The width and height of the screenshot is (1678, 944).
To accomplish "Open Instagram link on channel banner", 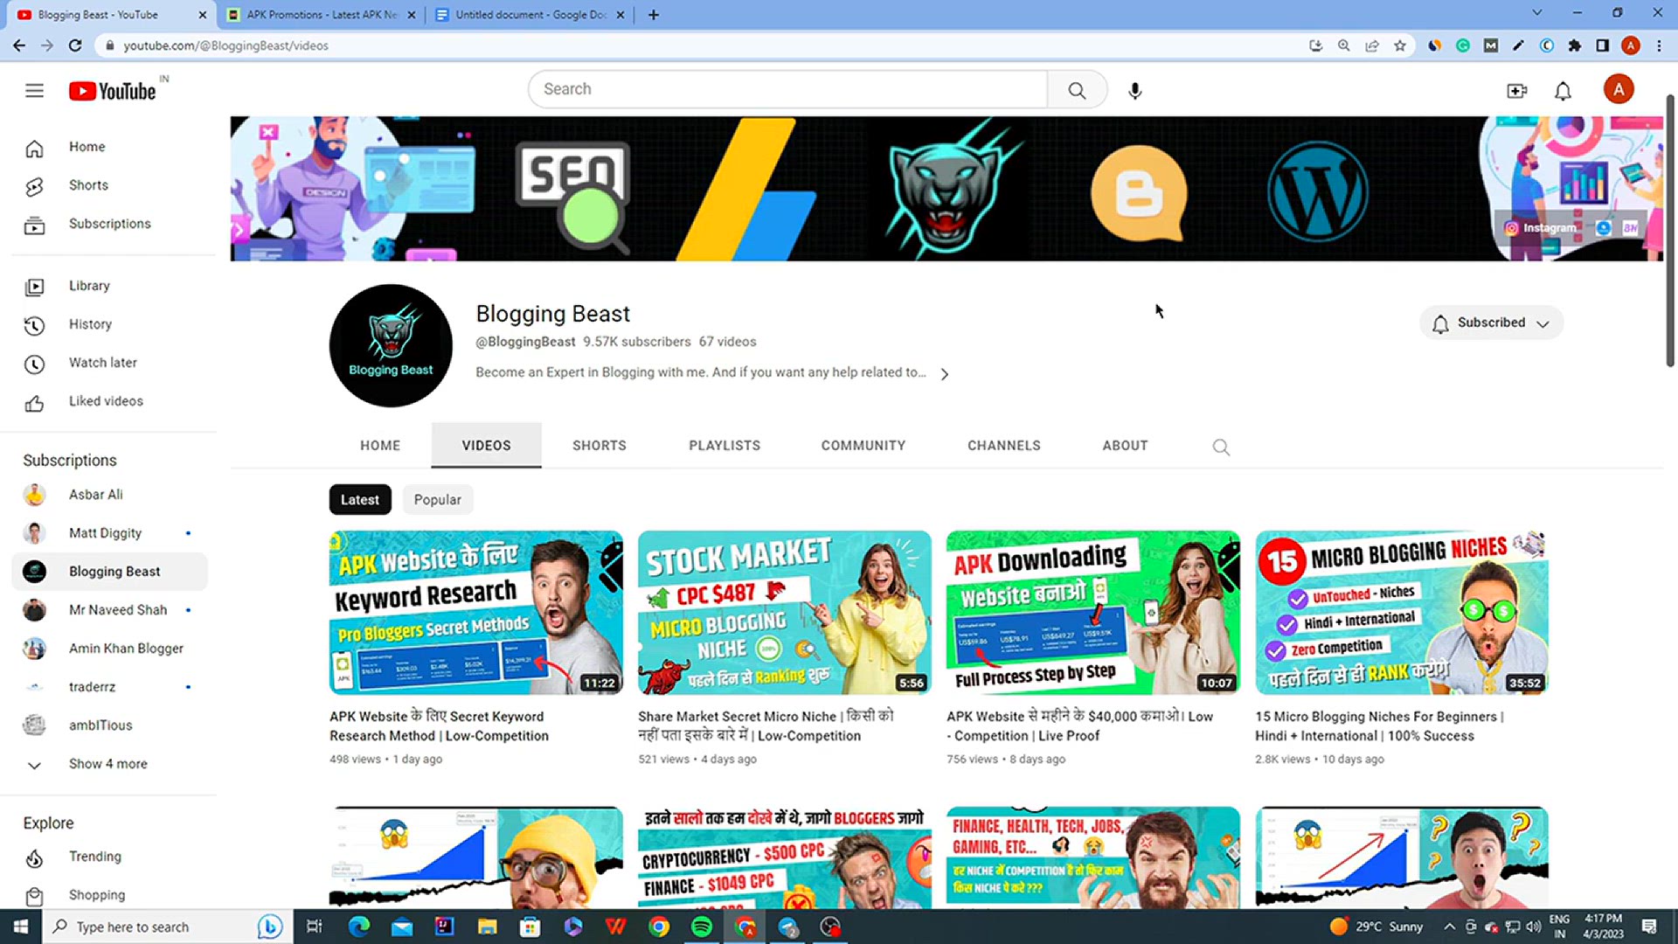I will tap(1542, 228).
